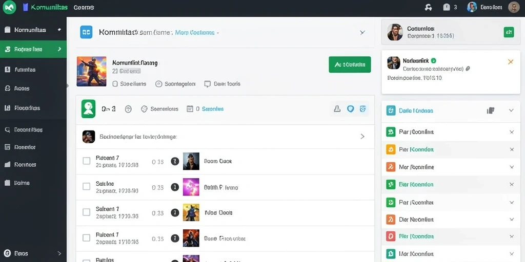Click the dark folder icon in Dalle Kodnan header
The width and height of the screenshot is (525, 262).
pyautogui.click(x=491, y=111)
